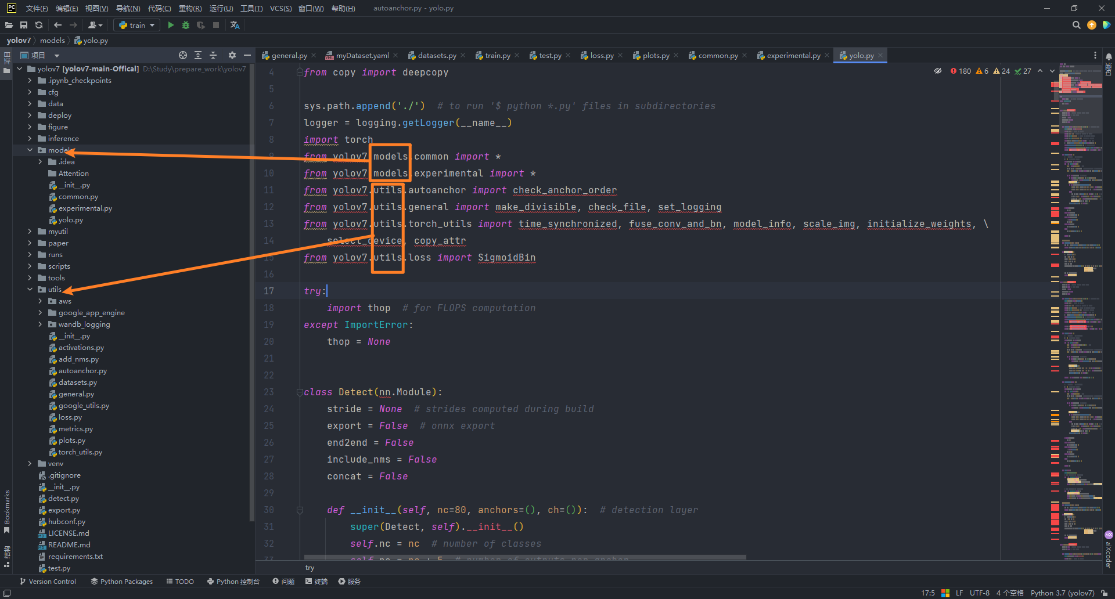Switch to the train.py editor tab

point(497,56)
